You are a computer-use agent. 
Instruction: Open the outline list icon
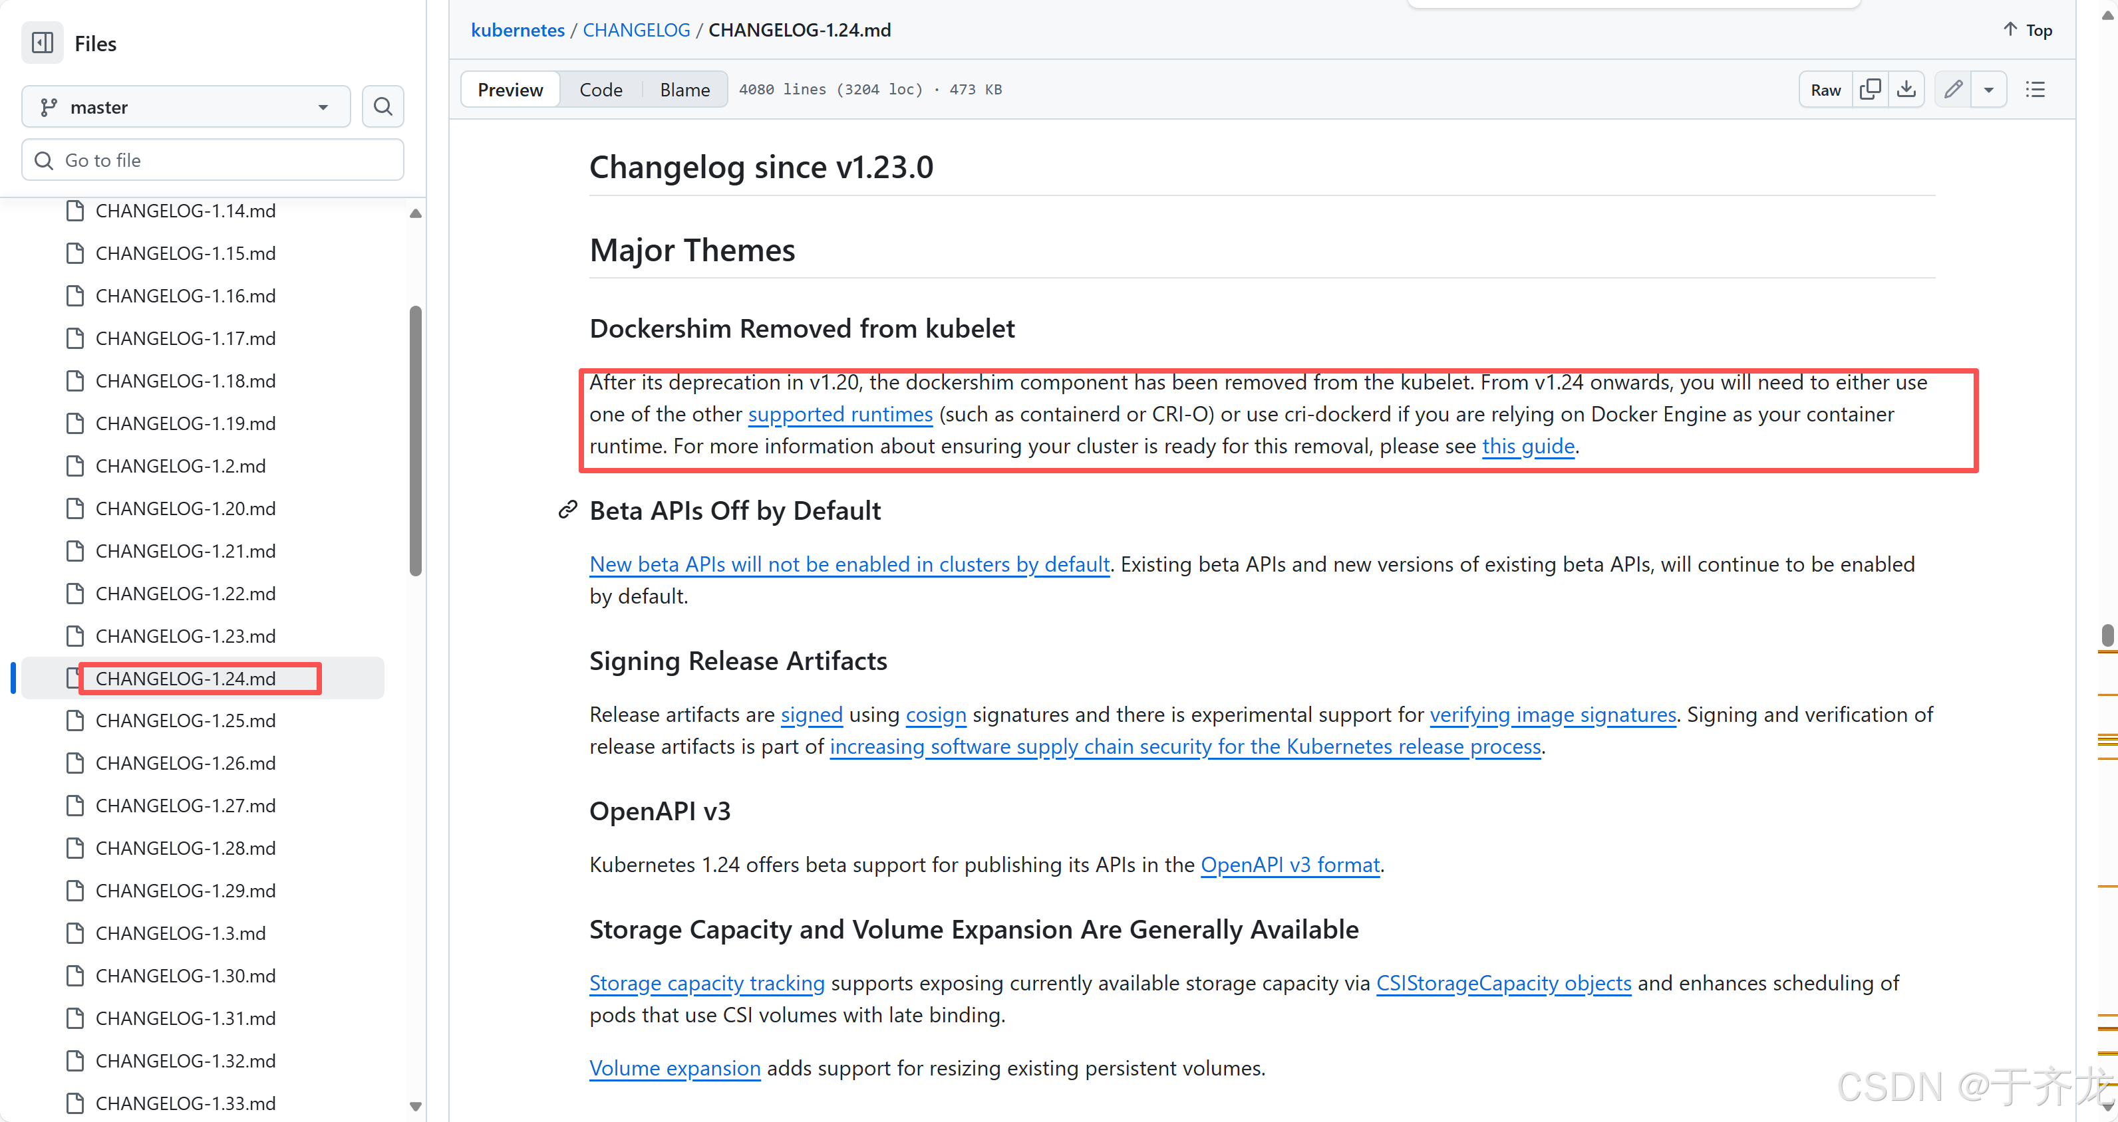click(2035, 90)
